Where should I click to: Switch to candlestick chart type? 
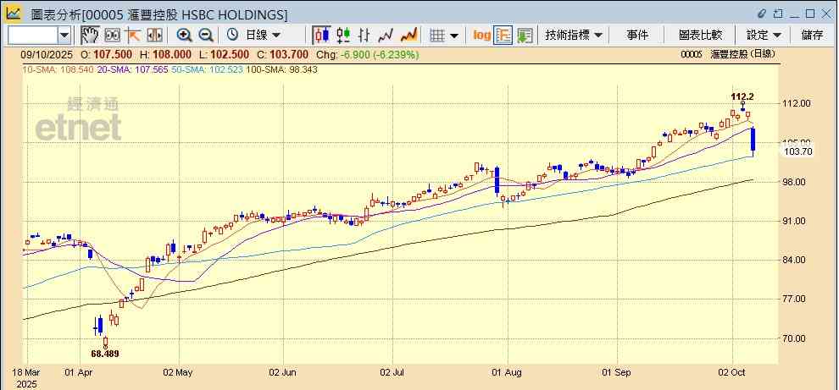pyautogui.click(x=321, y=35)
